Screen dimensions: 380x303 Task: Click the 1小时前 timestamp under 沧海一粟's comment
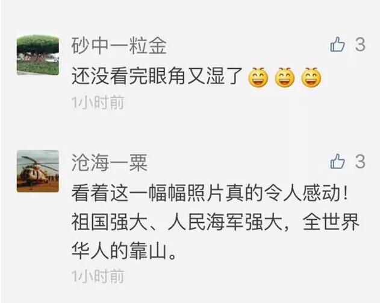pyautogui.click(x=98, y=276)
